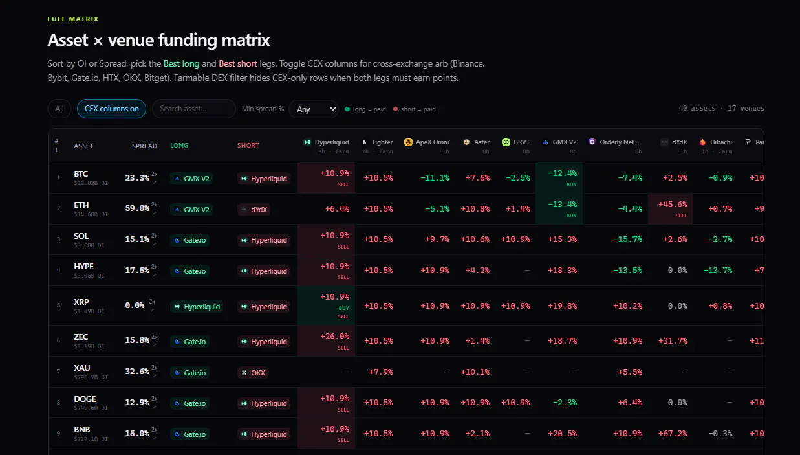Click Gate.io long badge in DOGE row

[x=190, y=403]
